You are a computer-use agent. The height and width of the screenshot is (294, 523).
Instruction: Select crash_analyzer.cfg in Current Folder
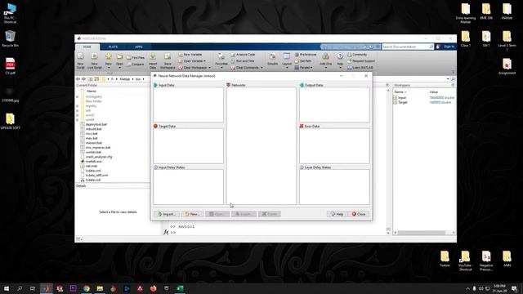pos(99,157)
